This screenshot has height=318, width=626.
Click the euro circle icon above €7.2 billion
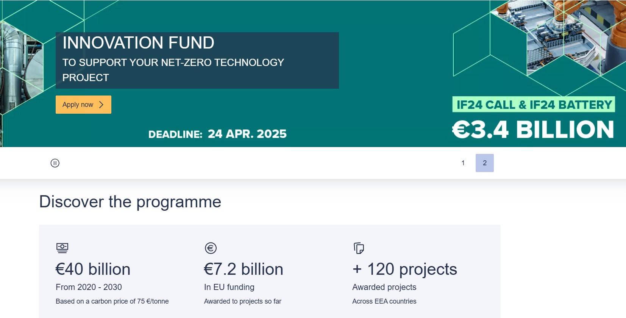click(211, 248)
